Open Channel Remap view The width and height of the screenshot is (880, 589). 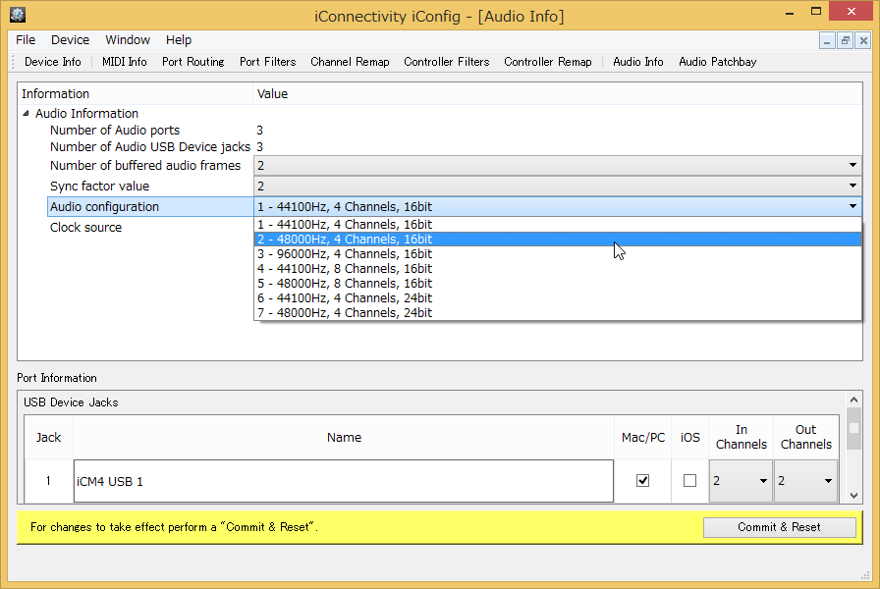[350, 62]
